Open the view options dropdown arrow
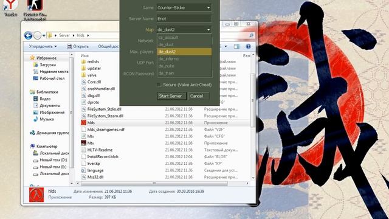This screenshot has height=219, width=389. (225, 46)
